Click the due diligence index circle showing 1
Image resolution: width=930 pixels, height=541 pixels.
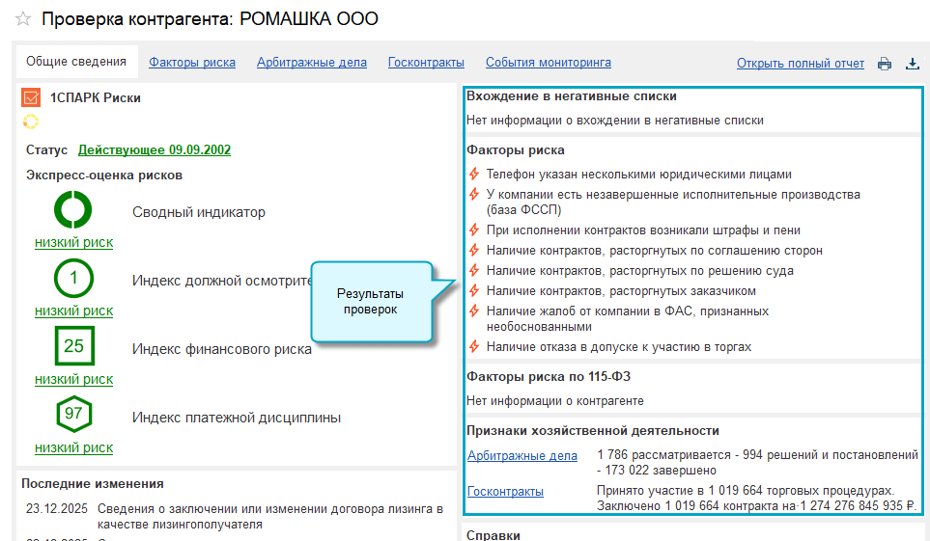click(x=73, y=278)
